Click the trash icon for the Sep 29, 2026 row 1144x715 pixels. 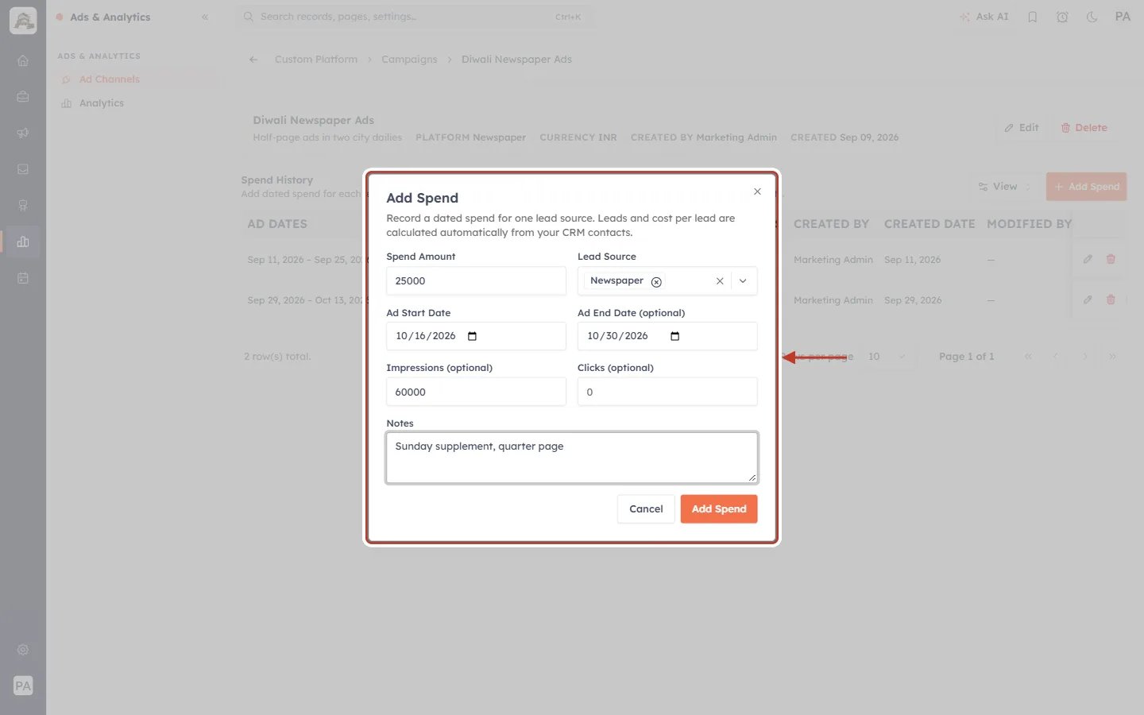1111,300
